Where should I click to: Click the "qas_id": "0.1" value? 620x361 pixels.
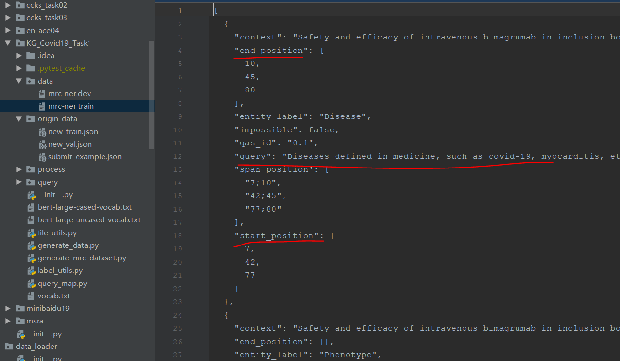point(300,143)
